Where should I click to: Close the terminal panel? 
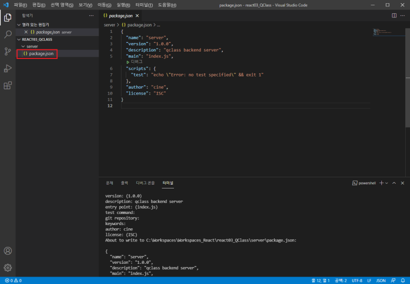(x=403, y=183)
